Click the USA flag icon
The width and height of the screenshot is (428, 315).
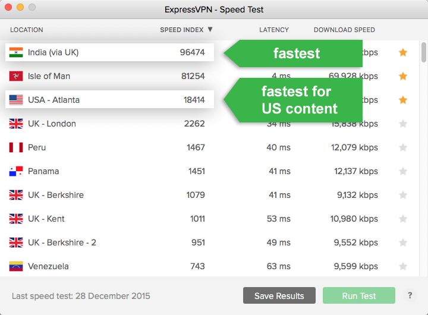coord(16,100)
